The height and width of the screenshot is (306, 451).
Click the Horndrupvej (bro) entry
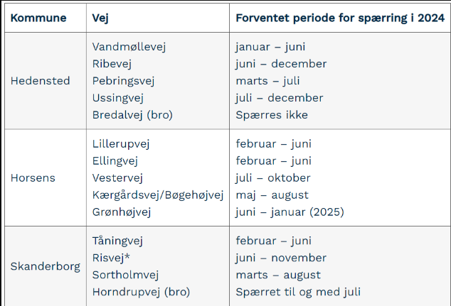point(141,292)
